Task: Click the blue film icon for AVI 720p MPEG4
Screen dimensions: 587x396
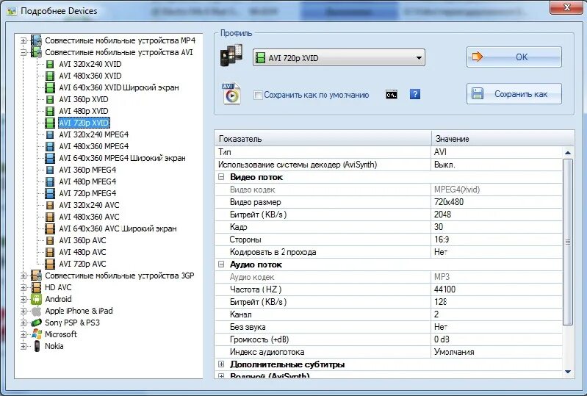Action: pyautogui.click(x=50, y=193)
